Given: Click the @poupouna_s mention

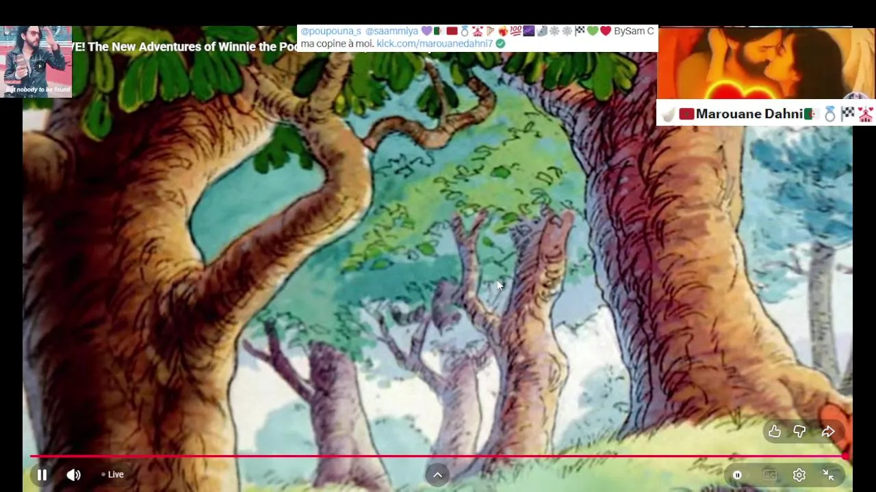Looking at the screenshot, I should (x=331, y=31).
